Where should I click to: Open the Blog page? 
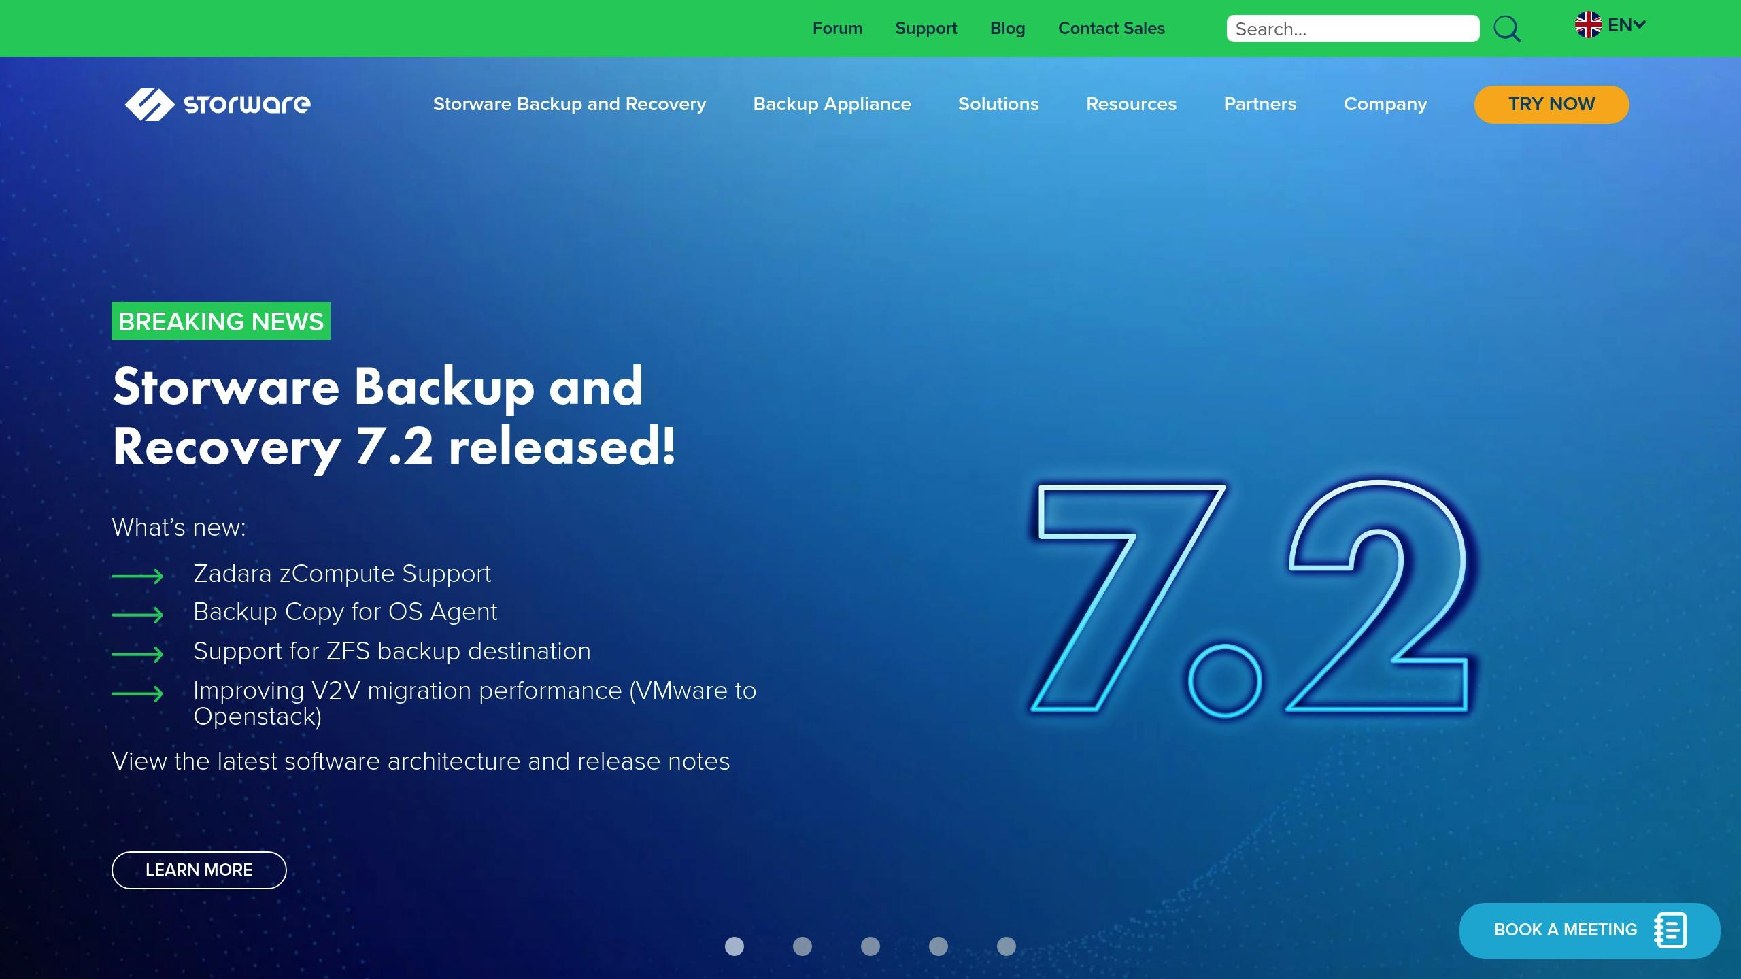[x=1007, y=29]
